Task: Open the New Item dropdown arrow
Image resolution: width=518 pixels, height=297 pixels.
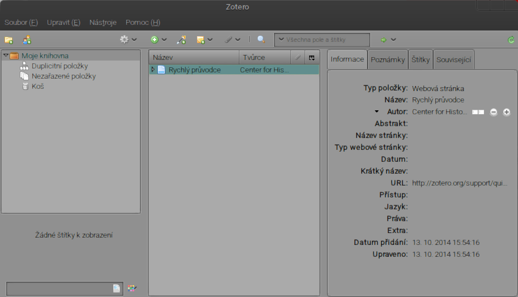Action: [x=164, y=40]
